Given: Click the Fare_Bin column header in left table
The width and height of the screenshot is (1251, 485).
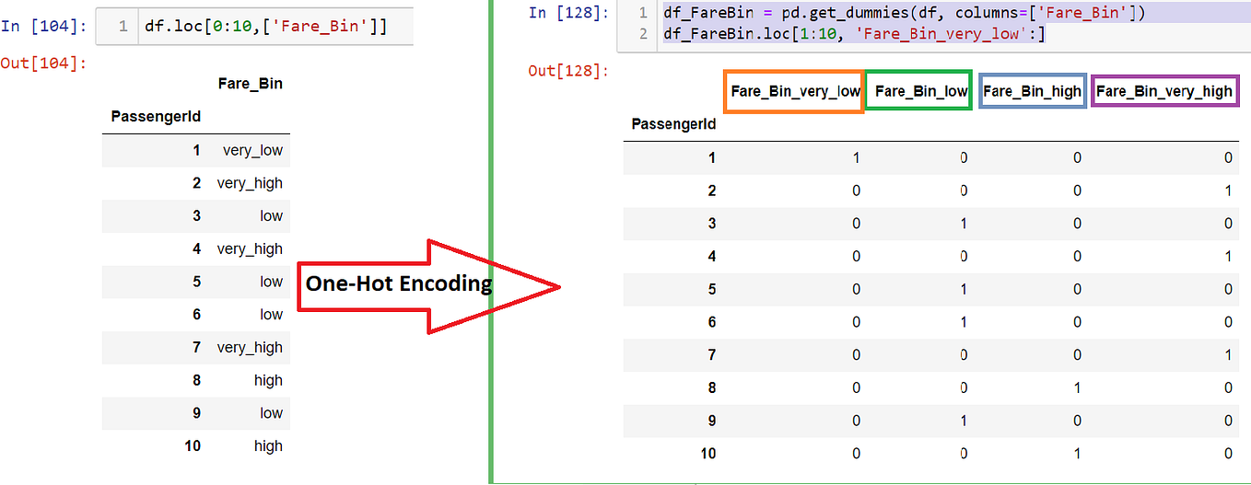Looking at the screenshot, I should (250, 84).
